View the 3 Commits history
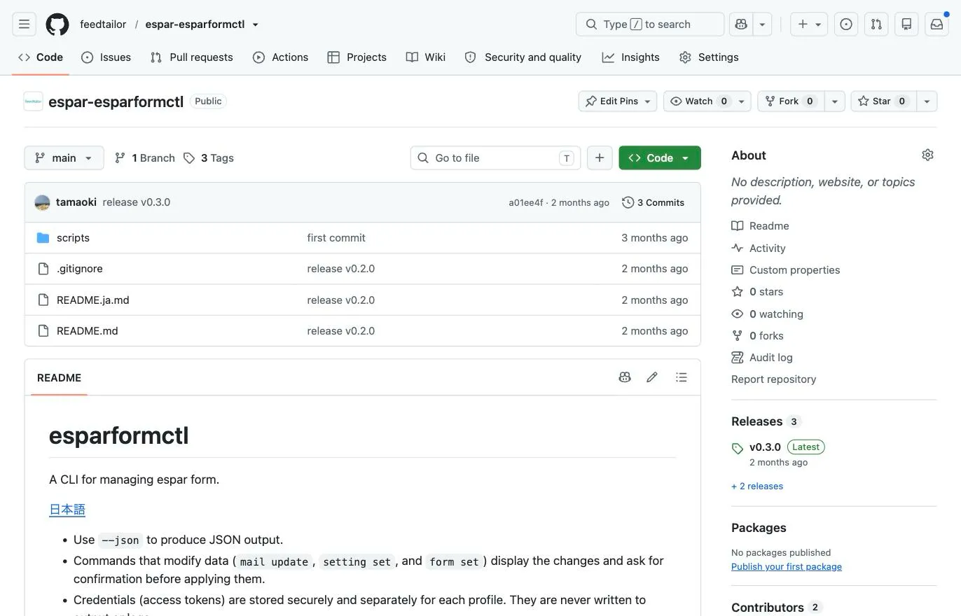This screenshot has width=961, height=616. (x=653, y=202)
